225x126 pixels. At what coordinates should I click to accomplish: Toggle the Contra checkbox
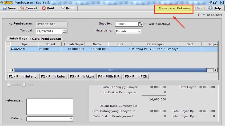8,85
